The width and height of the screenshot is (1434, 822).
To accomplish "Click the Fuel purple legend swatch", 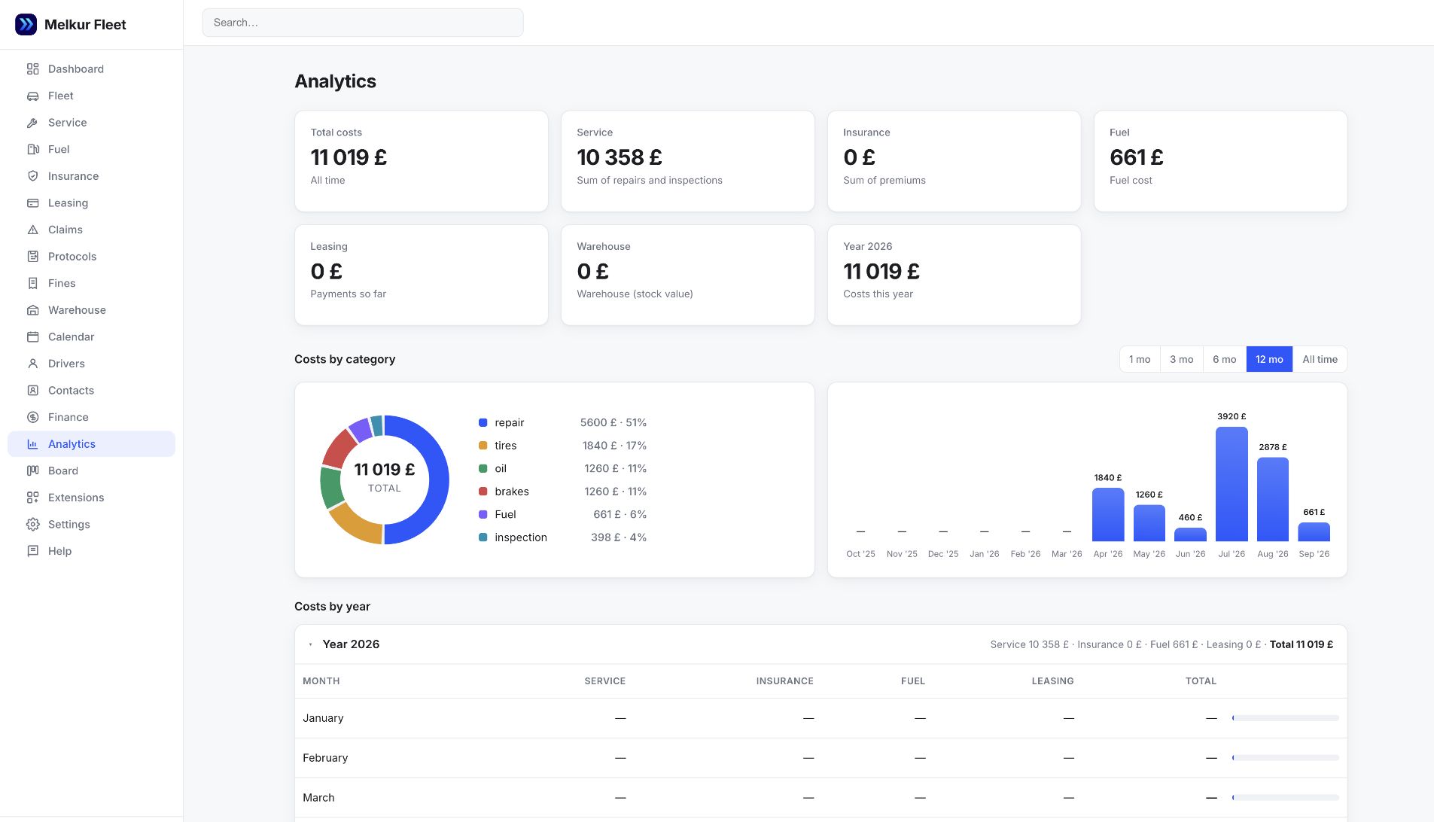I will (x=483, y=515).
